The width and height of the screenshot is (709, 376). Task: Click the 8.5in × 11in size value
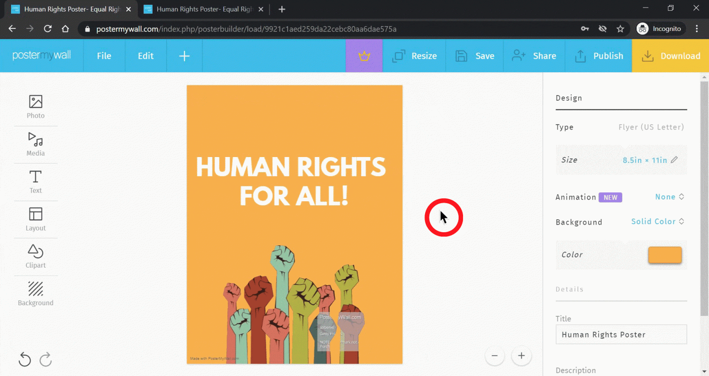tap(645, 160)
